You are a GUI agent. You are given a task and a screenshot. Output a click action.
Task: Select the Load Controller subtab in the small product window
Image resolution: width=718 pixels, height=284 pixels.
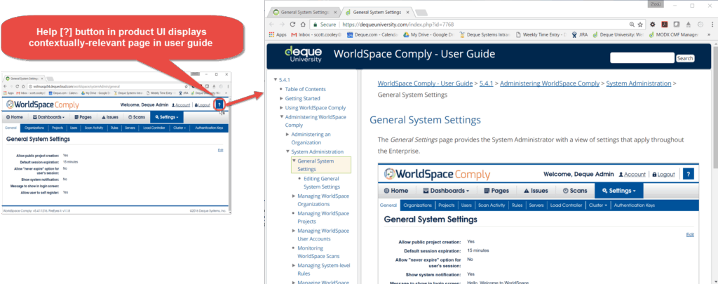point(154,128)
